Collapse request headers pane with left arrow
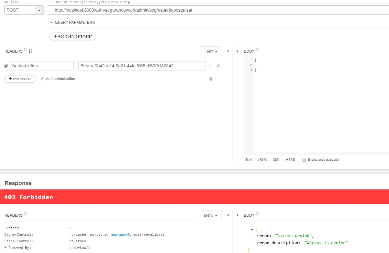 pyautogui.click(x=228, y=51)
